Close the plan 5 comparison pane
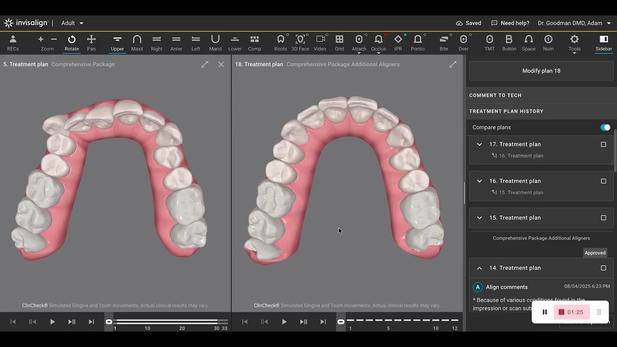 click(x=221, y=65)
